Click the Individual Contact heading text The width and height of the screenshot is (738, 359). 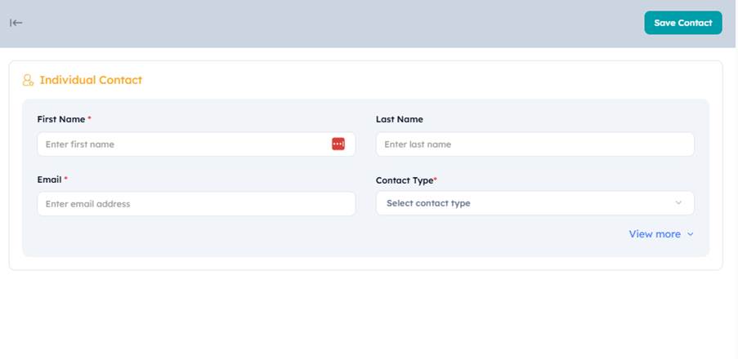click(91, 80)
